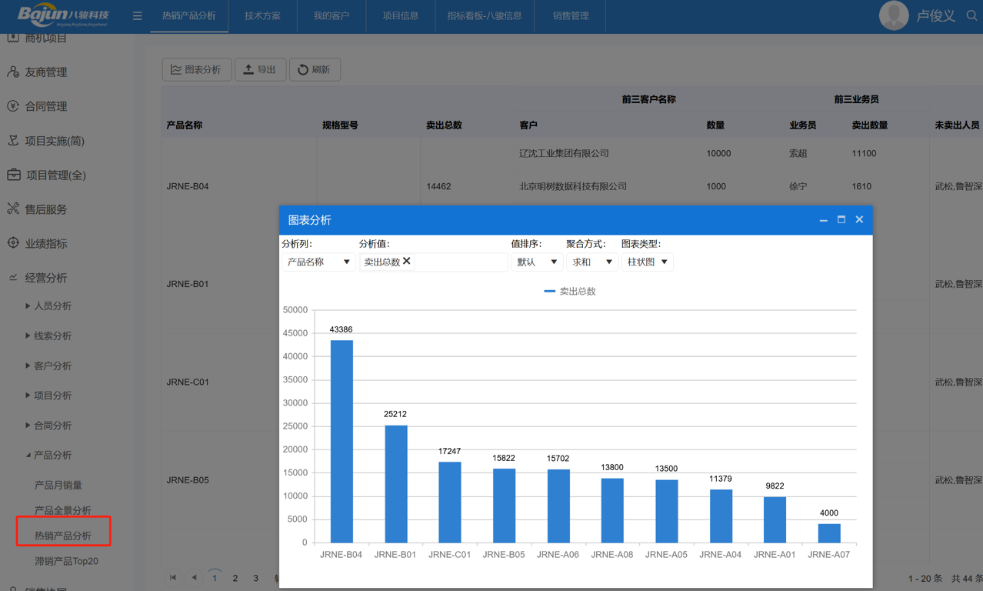The image size is (983, 591).
Task: Click the search icon in top bar
Action: coord(971,15)
